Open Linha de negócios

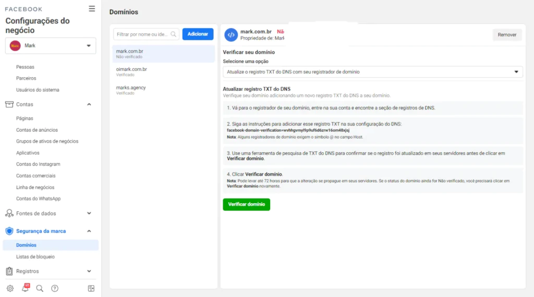point(35,187)
